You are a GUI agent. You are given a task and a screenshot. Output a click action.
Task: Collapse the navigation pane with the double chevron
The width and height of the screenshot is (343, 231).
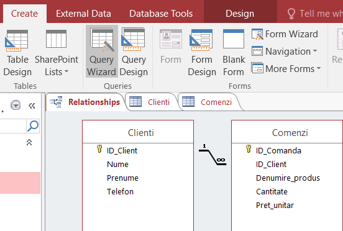click(32, 106)
